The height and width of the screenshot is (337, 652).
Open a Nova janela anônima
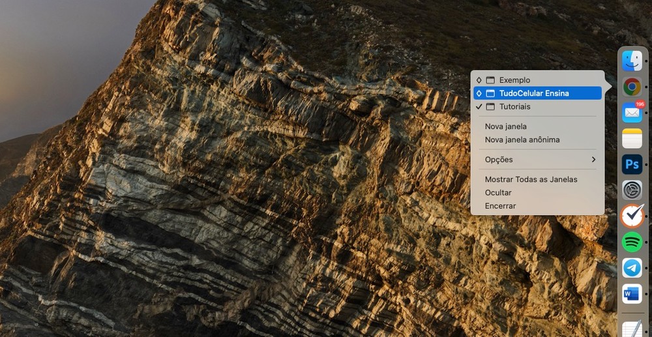522,139
